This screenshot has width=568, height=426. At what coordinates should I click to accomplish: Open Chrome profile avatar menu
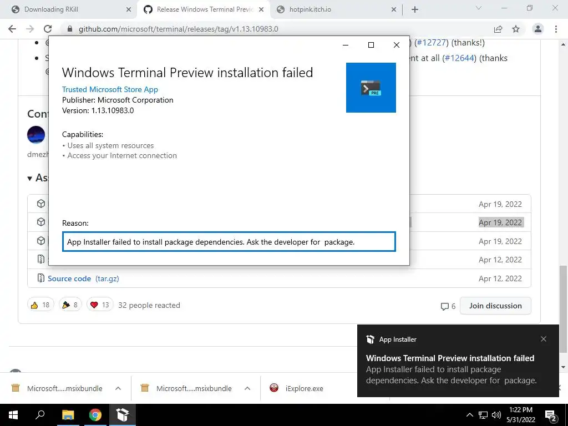pyautogui.click(x=538, y=29)
